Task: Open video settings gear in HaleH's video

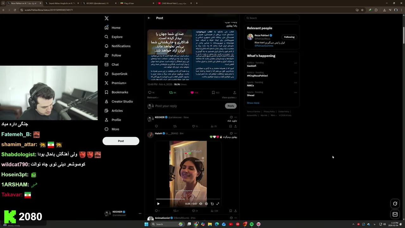Action: coord(206,204)
